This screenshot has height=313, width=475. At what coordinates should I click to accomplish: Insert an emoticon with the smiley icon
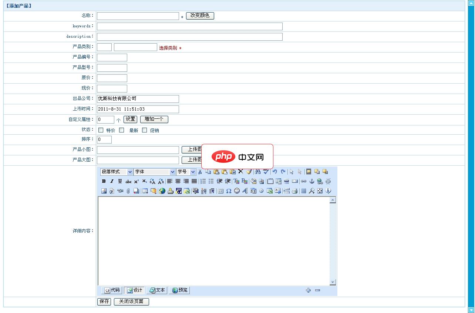click(237, 191)
